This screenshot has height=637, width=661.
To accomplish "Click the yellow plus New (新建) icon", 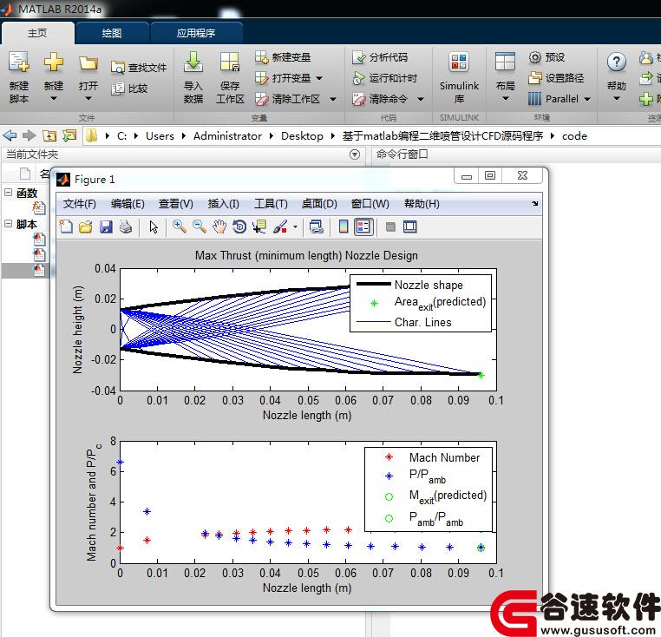I will coord(54,62).
